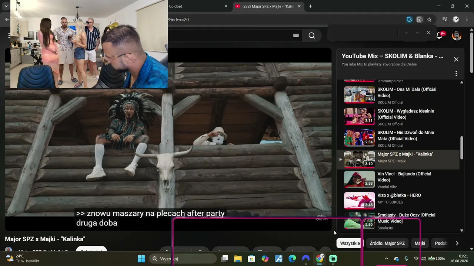The height and width of the screenshot is (266, 474).
Task: Open the green app icon on the taskbar
Action: pos(333,259)
